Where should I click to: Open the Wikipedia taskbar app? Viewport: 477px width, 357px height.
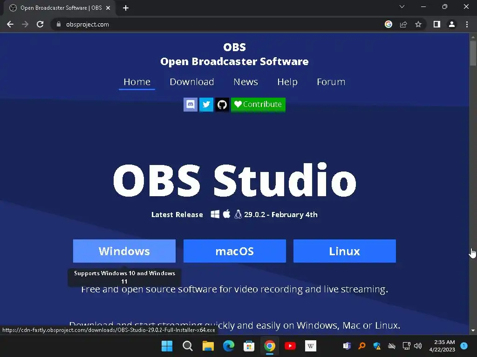(x=311, y=346)
